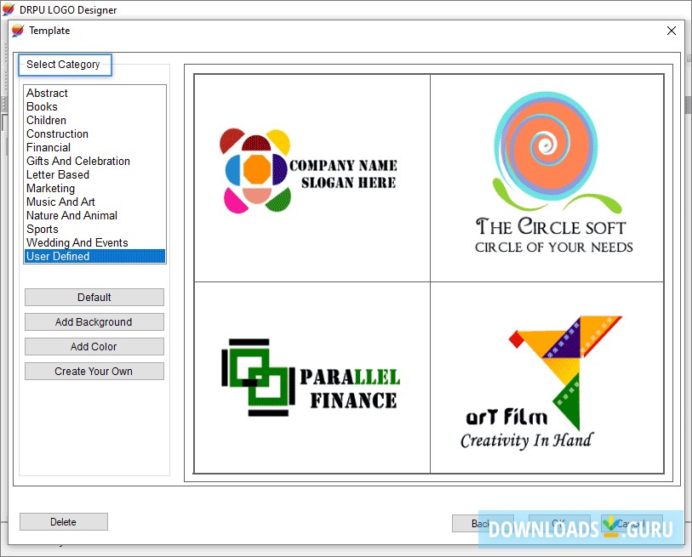Click the Add Color button

[x=94, y=346]
